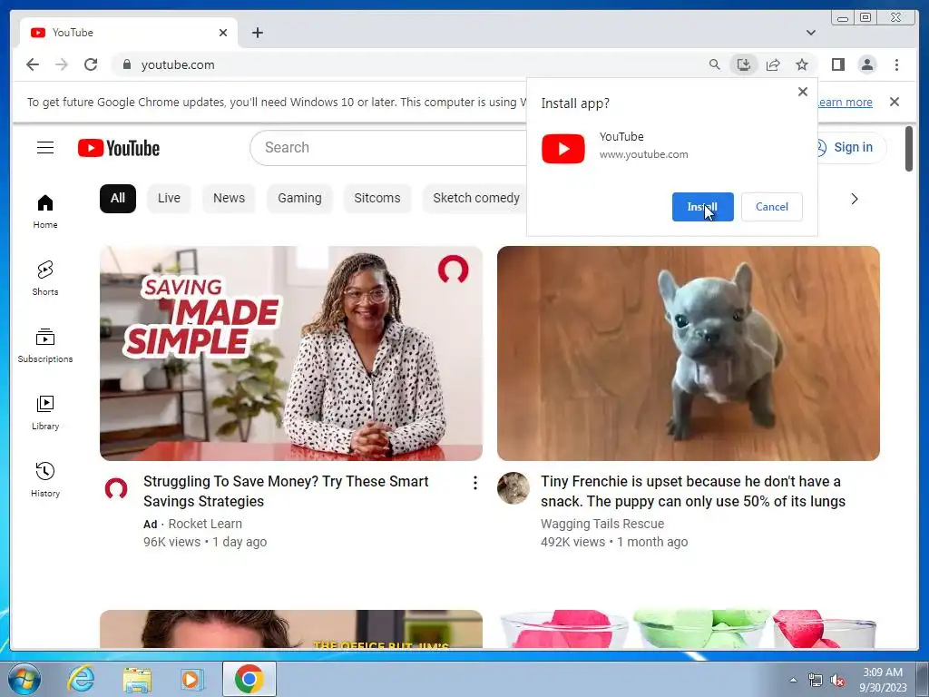Go back using the browser back arrow
Screen dimensions: 929x697
coord(33,64)
